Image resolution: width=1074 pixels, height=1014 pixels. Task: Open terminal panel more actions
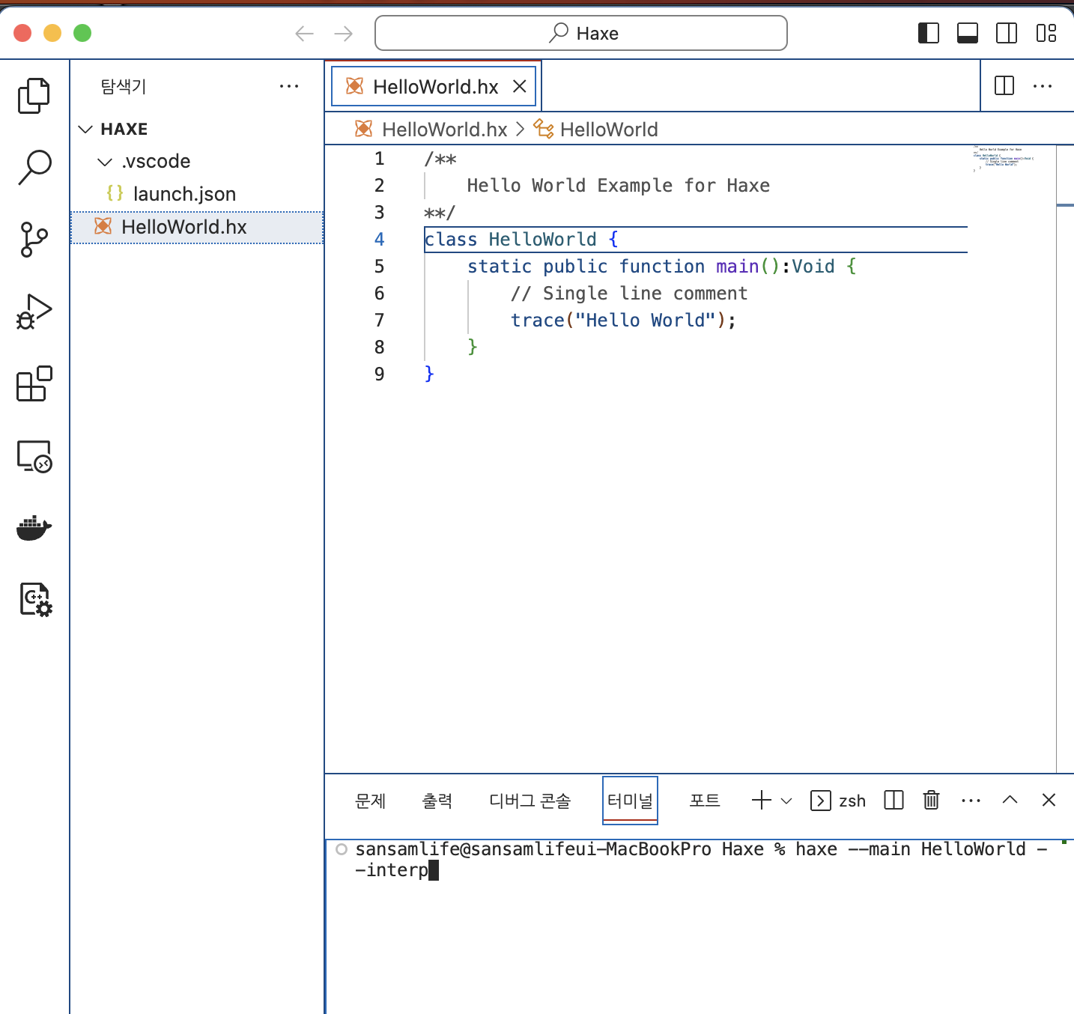971,801
